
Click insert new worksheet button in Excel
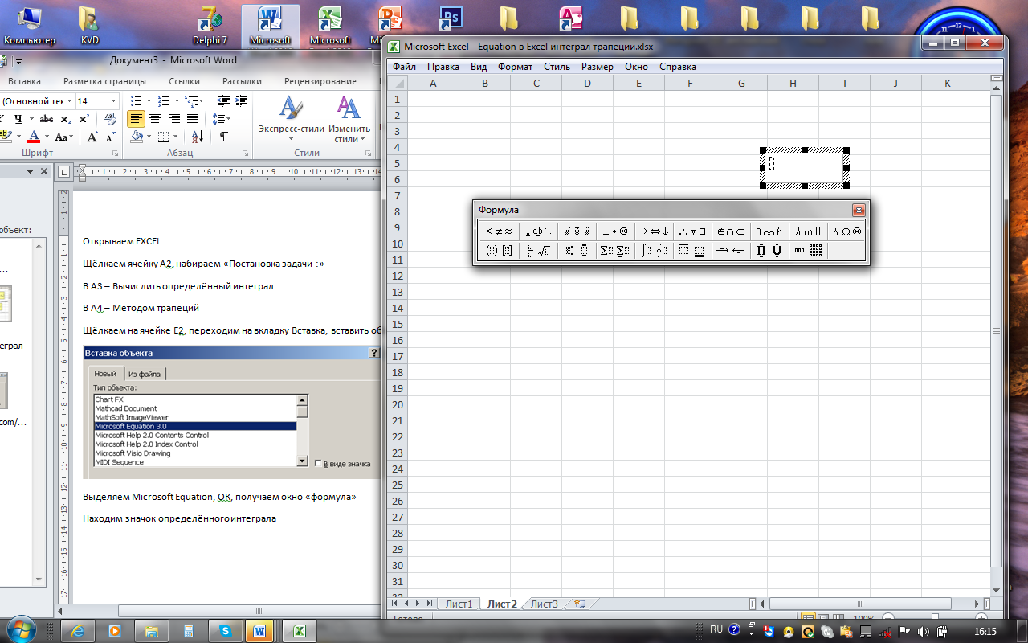[x=579, y=604]
